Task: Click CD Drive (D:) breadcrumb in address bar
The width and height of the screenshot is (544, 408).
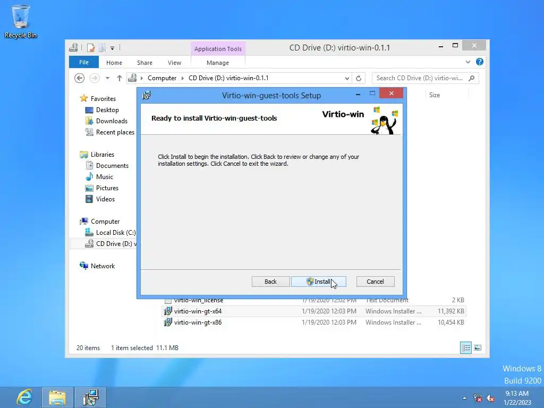Action: click(228, 78)
